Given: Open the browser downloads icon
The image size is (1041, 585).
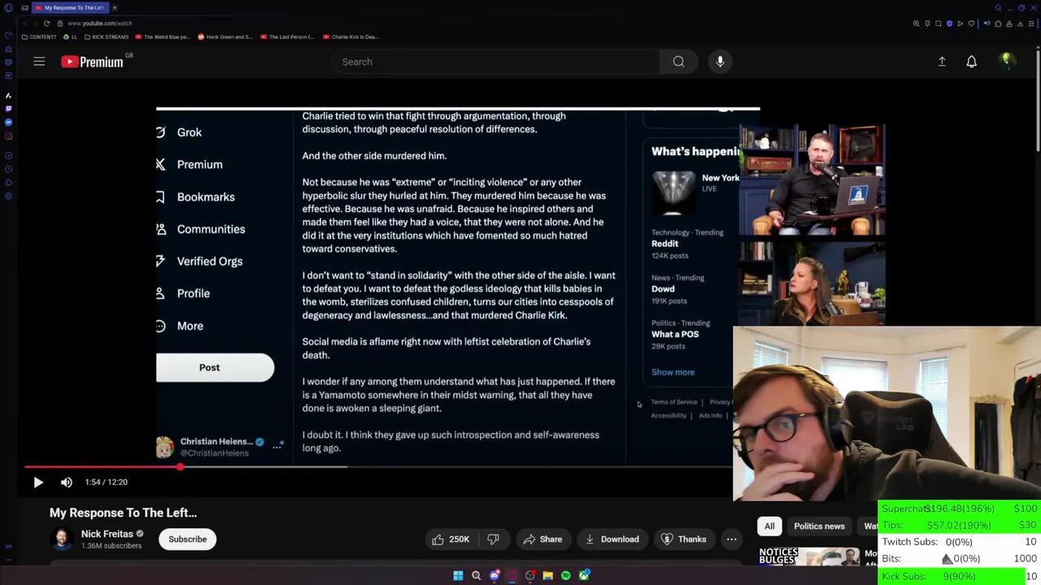Looking at the screenshot, I should point(1020,24).
